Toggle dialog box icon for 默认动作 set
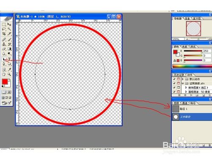 click(x=179, y=79)
